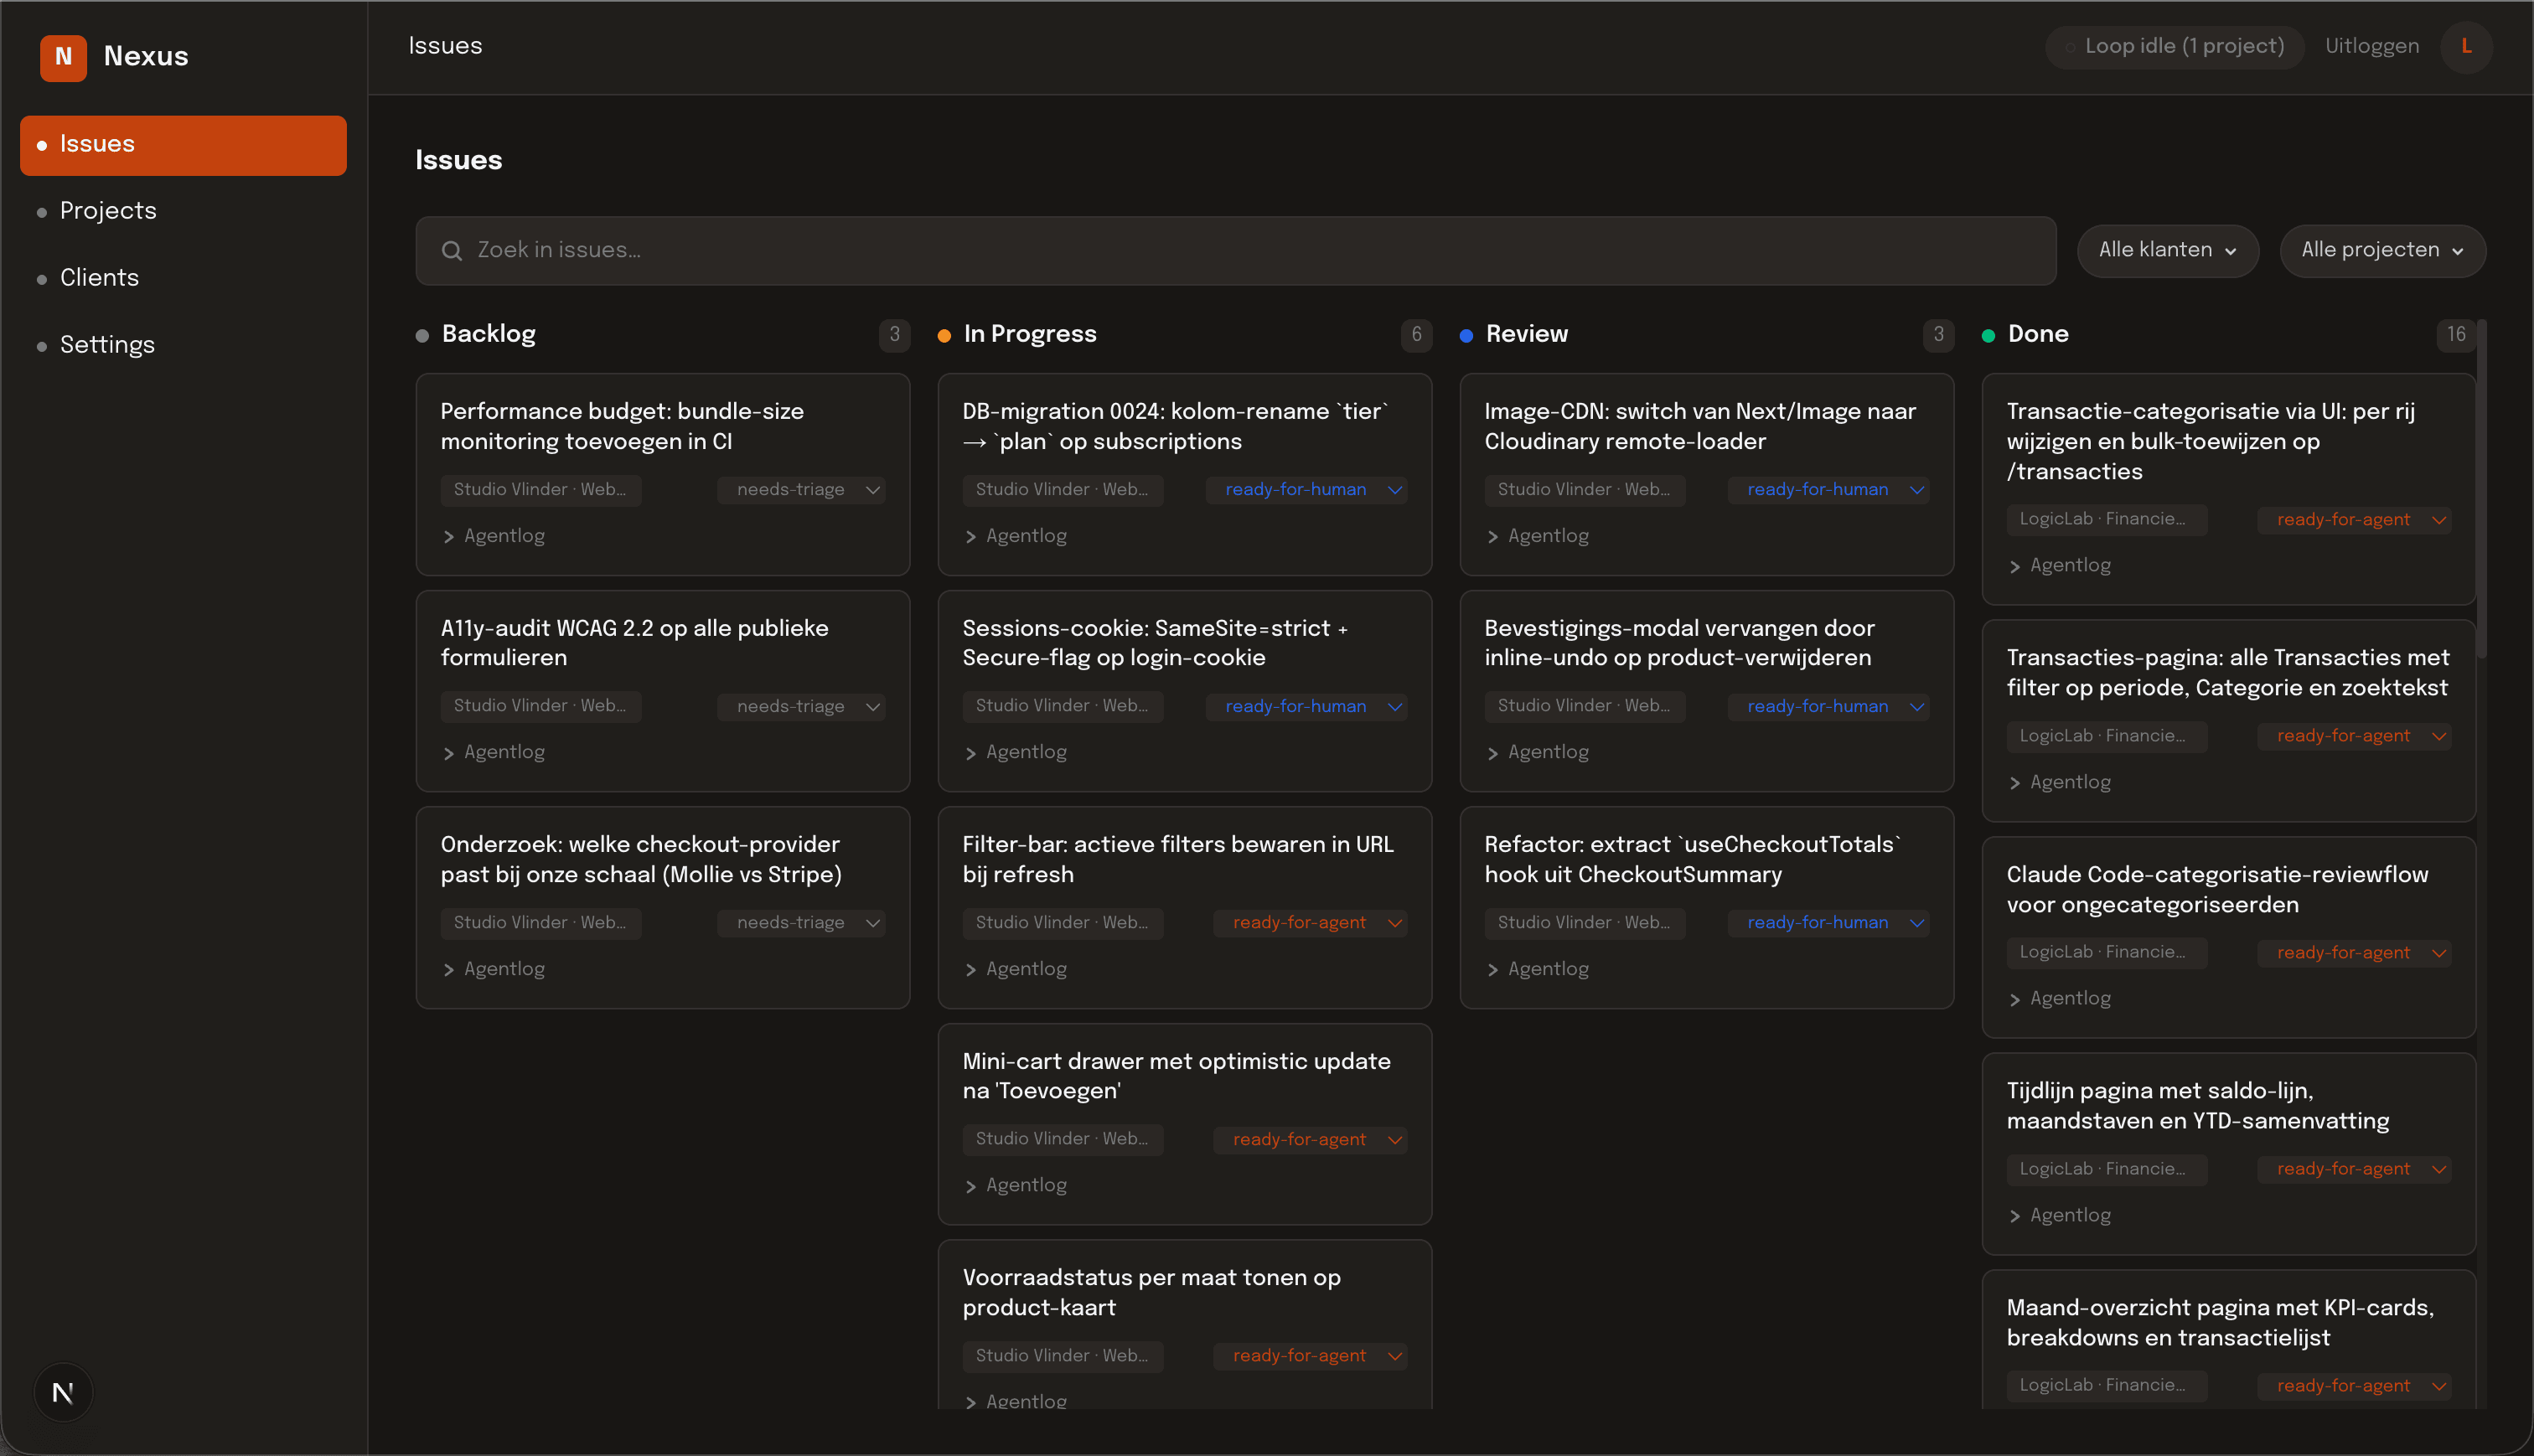Expand Agentlog on Filter-bar card

point(1016,969)
